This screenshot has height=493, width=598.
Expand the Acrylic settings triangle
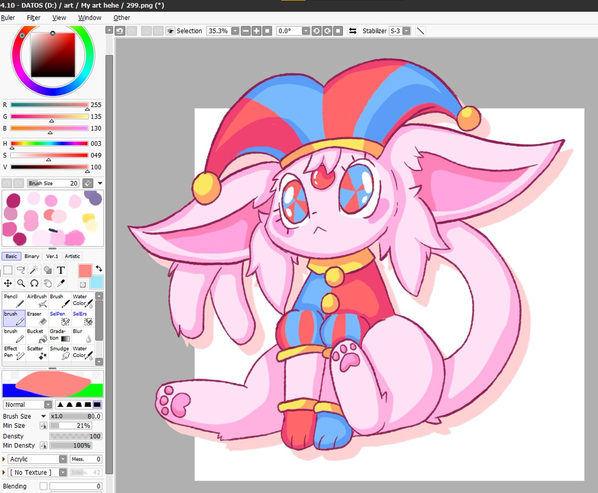coord(4,459)
